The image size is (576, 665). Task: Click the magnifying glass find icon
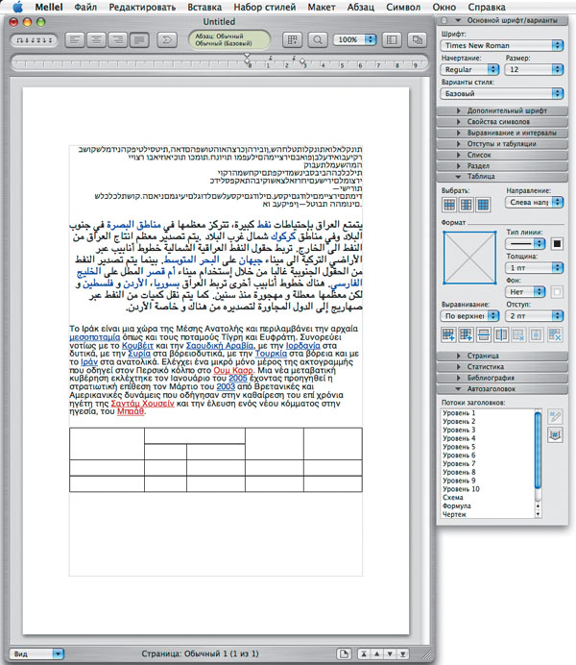pos(317,40)
